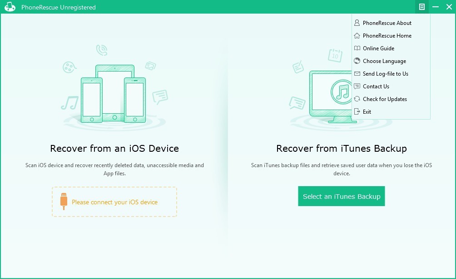The image size is (456, 279).
Task: Select Contact Us in the menu
Action: click(377, 86)
